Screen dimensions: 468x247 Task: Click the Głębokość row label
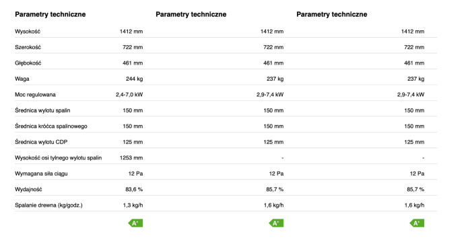28,63
